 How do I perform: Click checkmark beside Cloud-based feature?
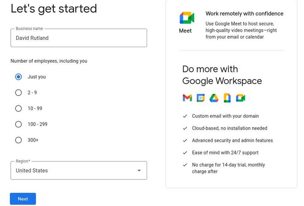pos(185,128)
